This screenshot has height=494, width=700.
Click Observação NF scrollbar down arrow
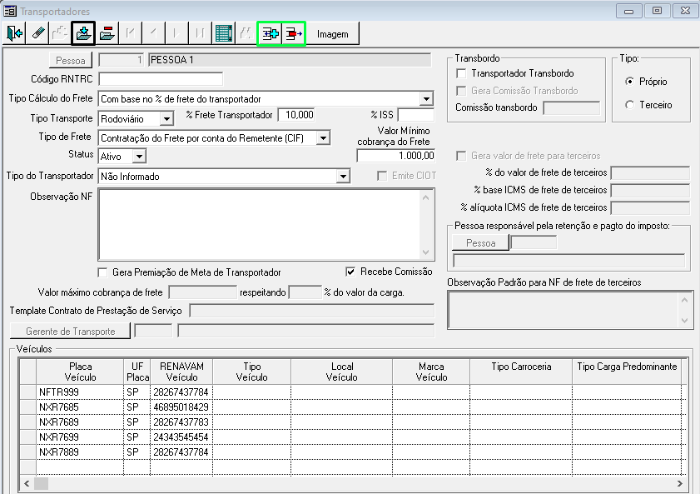tap(426, 252)
